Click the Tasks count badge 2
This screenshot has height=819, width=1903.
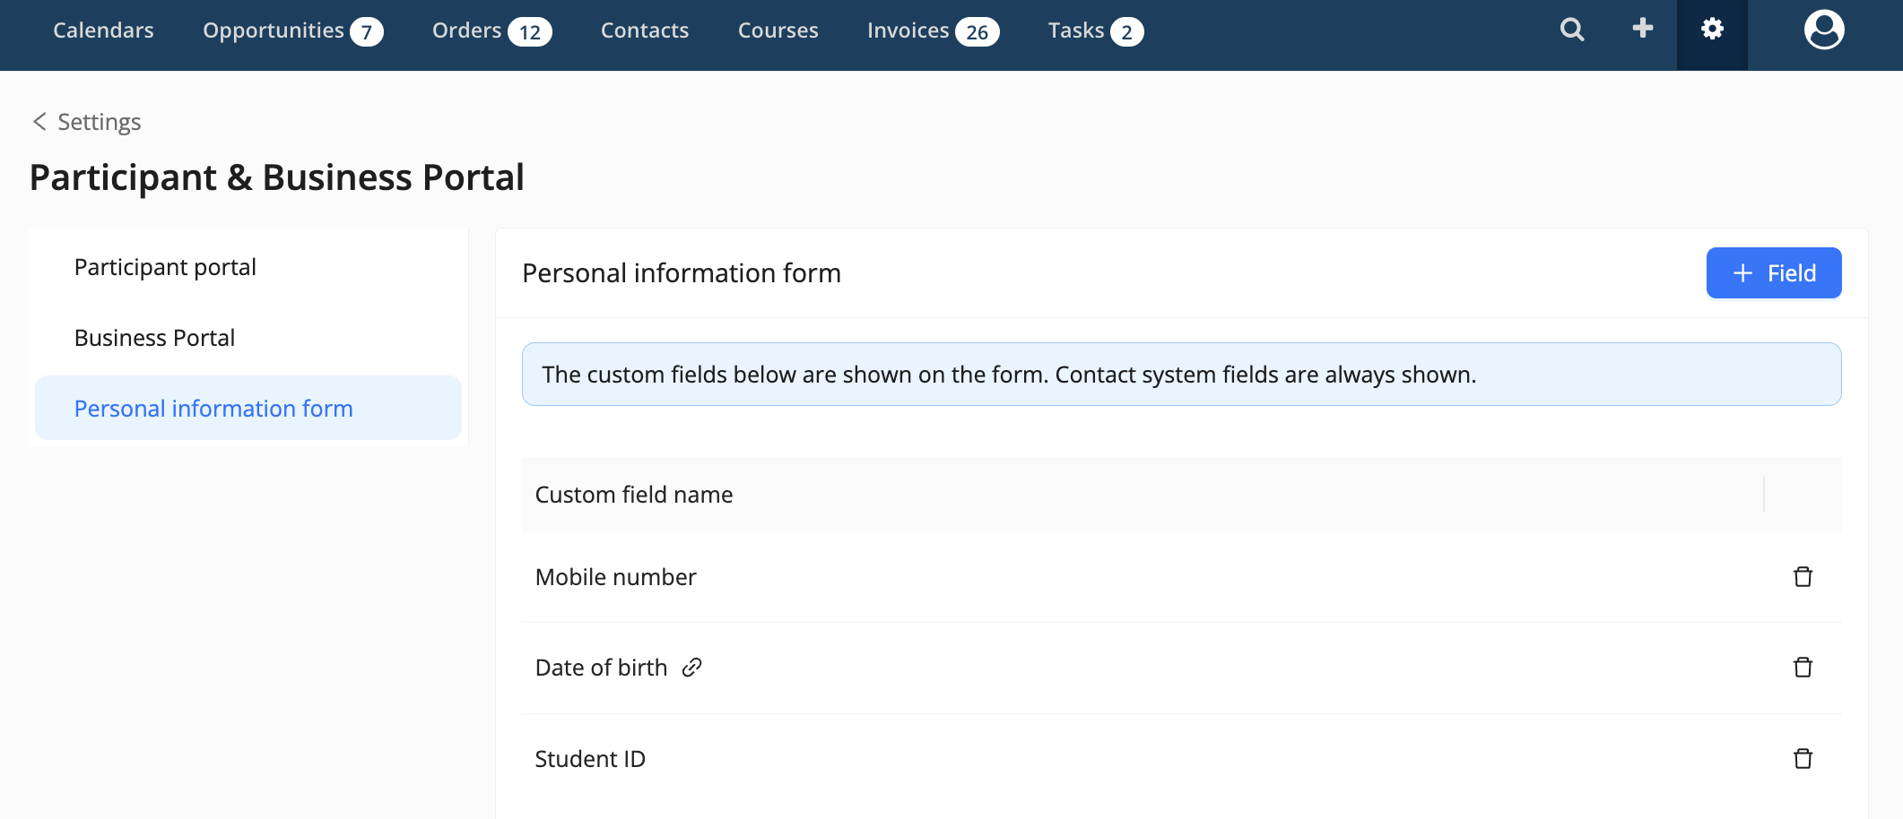tap(1127, 32)
